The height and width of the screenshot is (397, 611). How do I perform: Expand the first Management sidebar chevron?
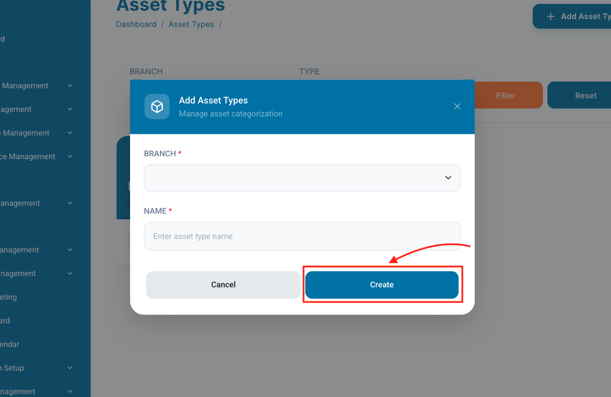(70, 85)
